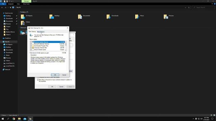Image resolution: width=216 pixels, height=121 pixels.
Task: Toggle the Temporary Internet Files checkbox
Action: (x=31, y=48)
